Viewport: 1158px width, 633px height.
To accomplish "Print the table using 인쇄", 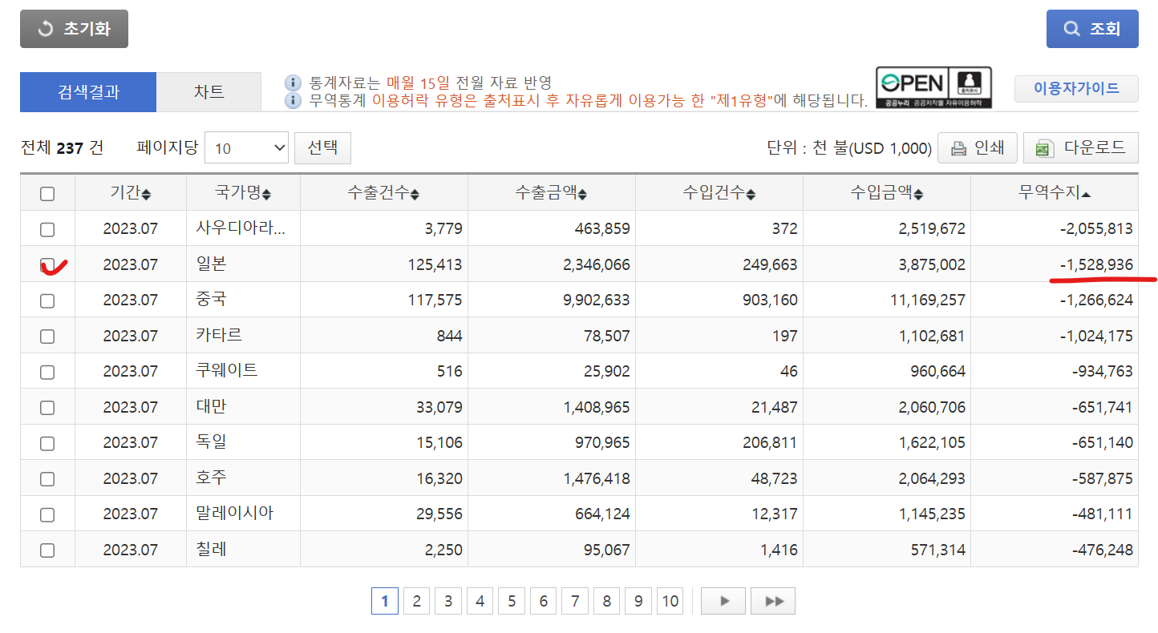I will coord(977,148).
